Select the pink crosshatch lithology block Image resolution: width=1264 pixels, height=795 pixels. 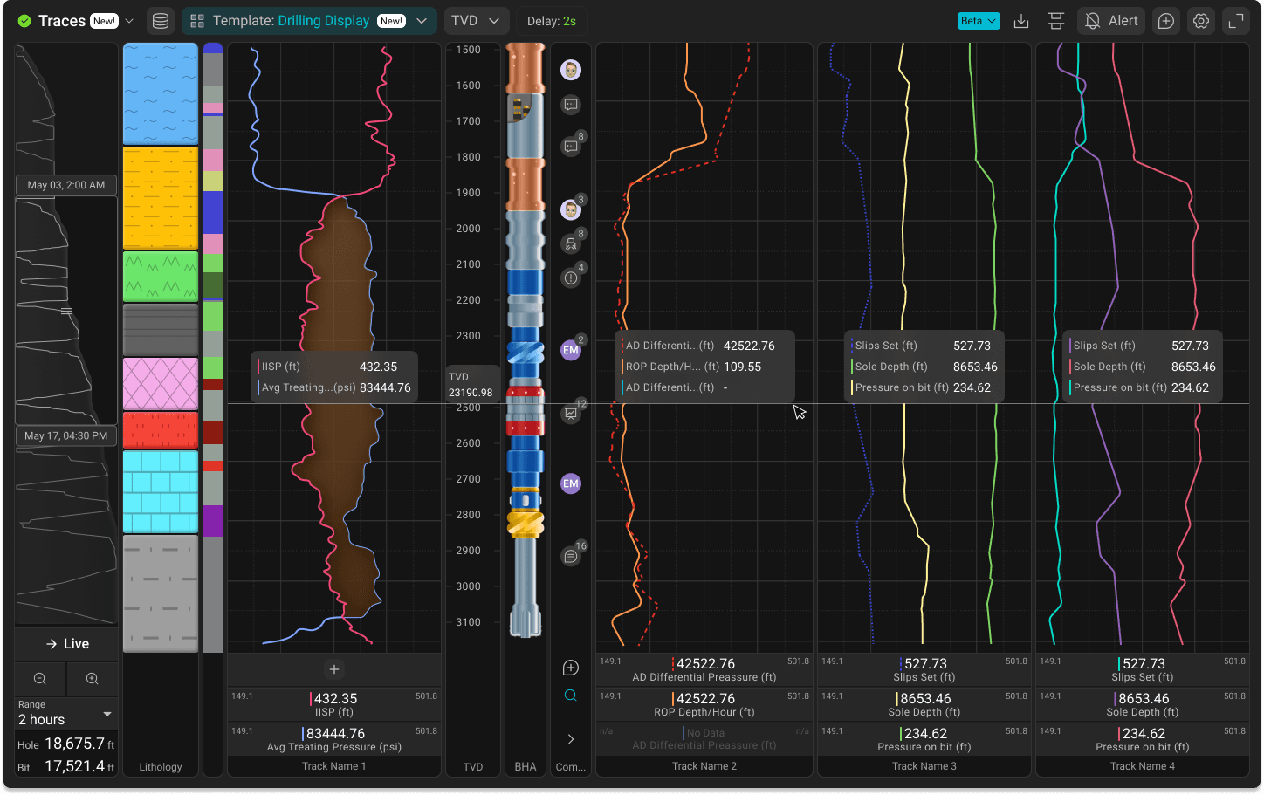coord(161,384)
